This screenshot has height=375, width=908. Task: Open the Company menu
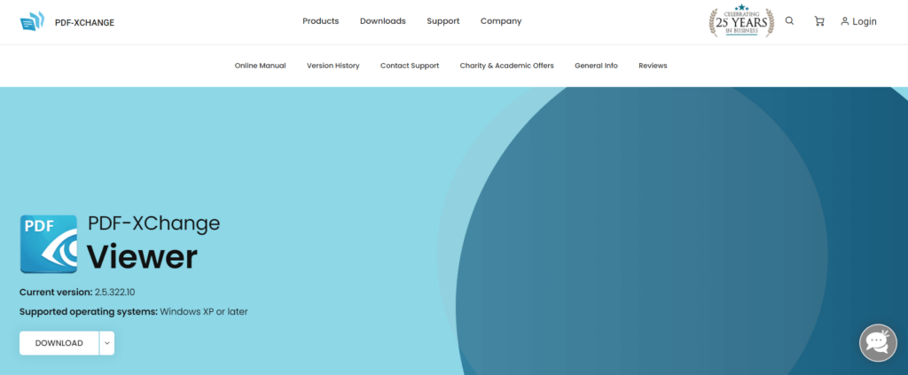501,21
